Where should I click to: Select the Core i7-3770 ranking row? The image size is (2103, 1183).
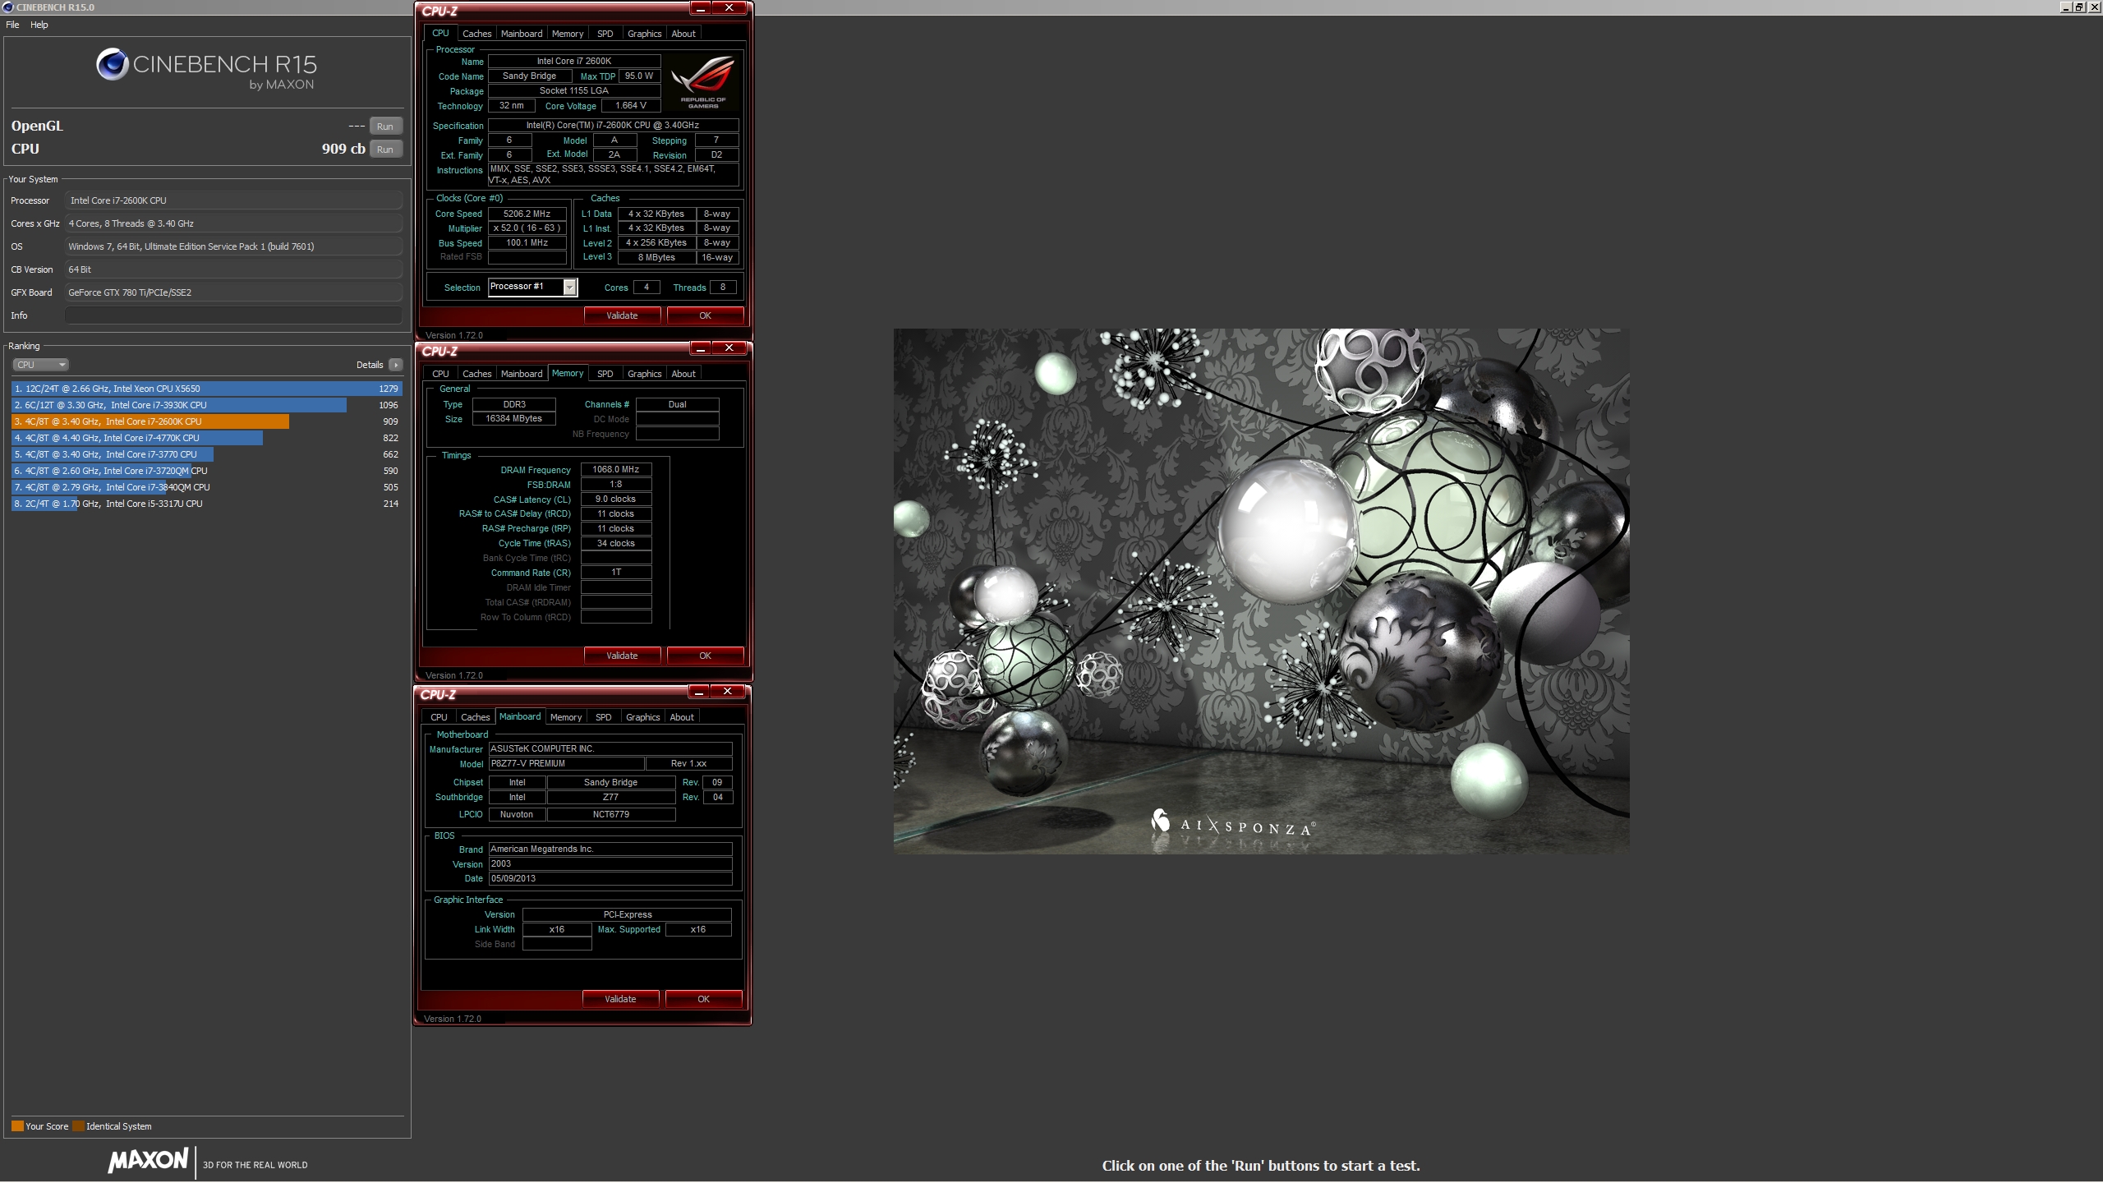point(206,454)
